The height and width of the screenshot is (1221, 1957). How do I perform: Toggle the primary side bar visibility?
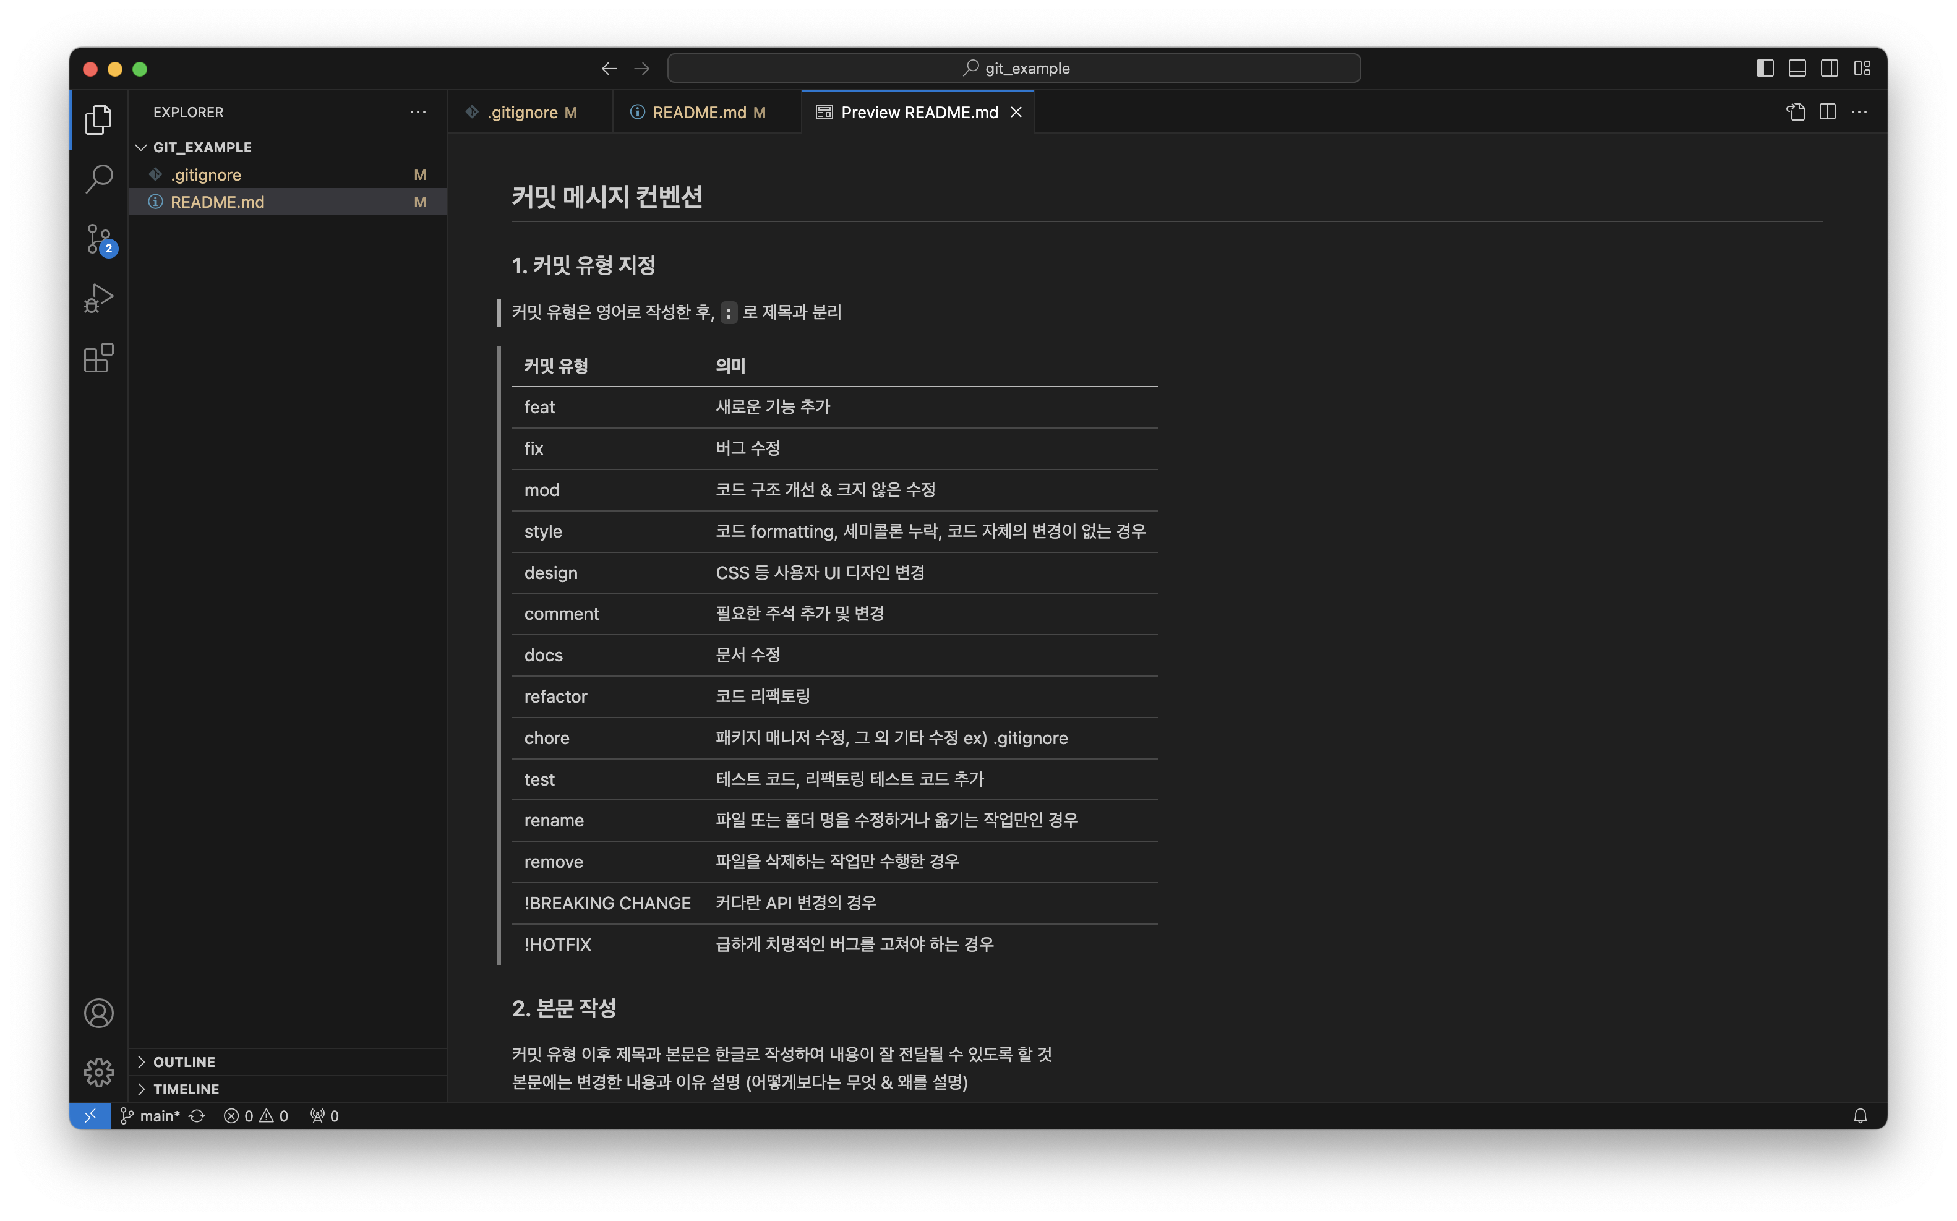(1765, 69)
